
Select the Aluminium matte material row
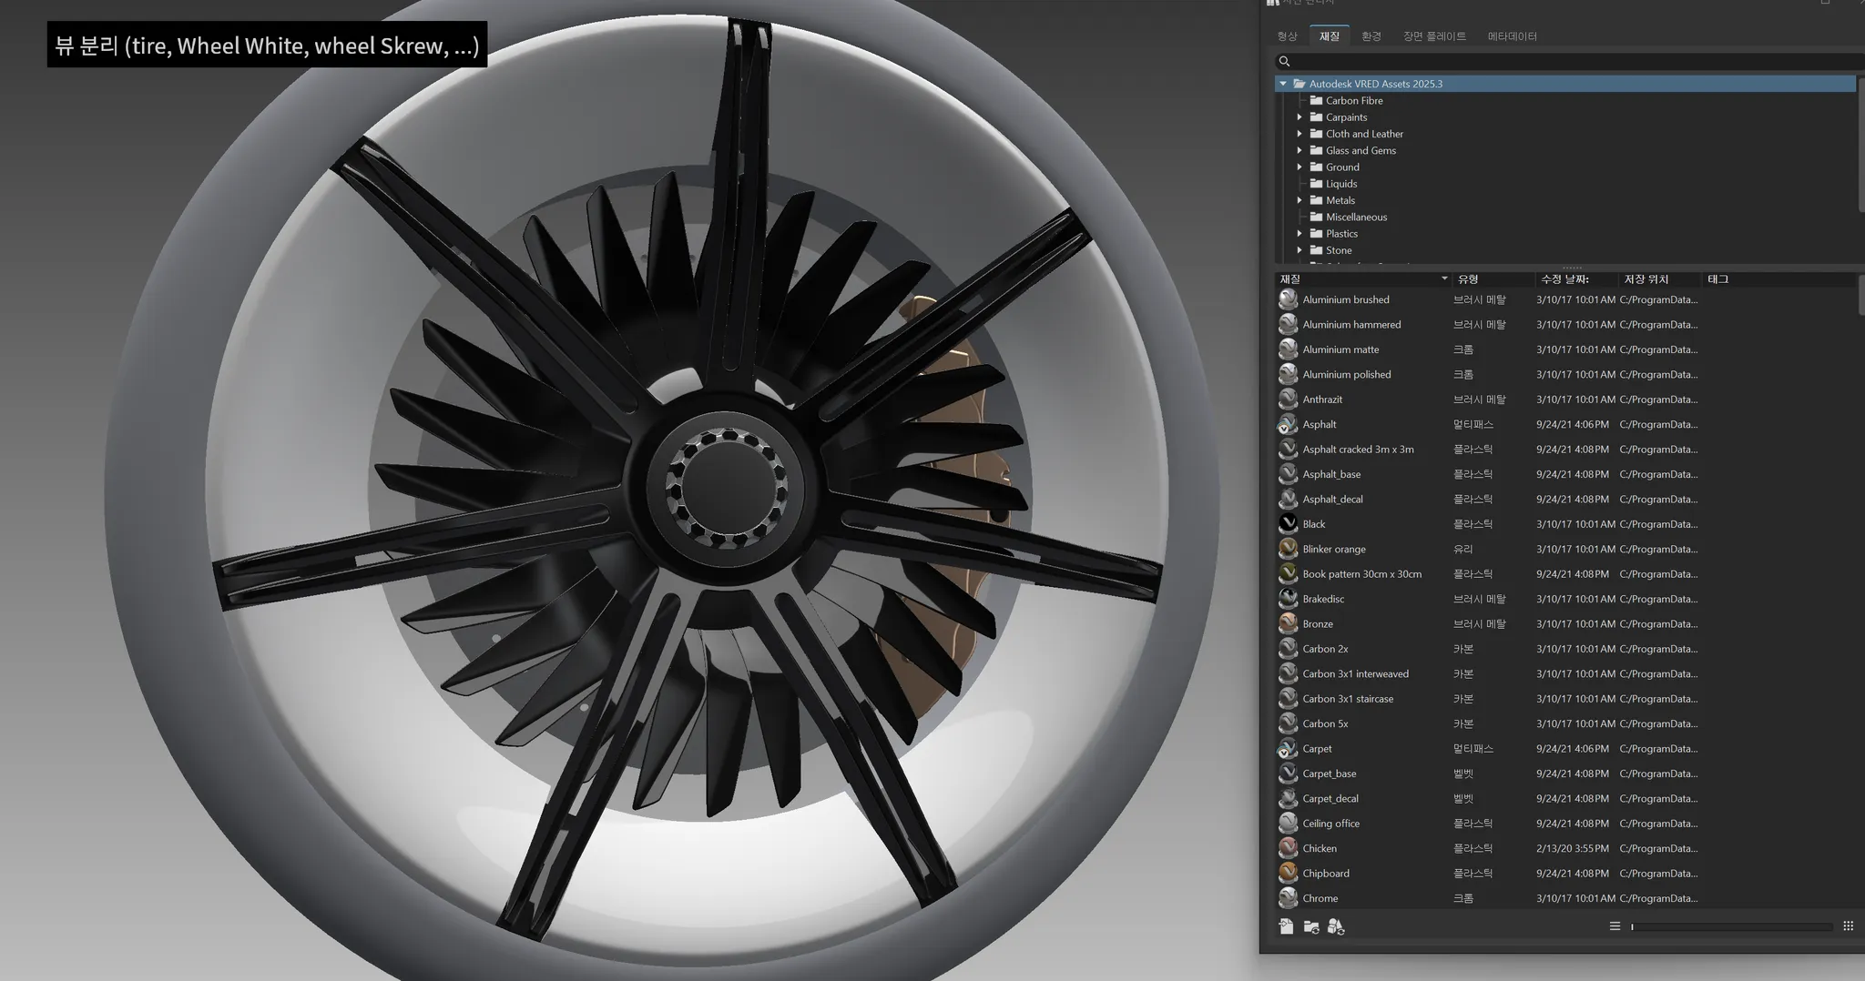[x=1566, y=349]
